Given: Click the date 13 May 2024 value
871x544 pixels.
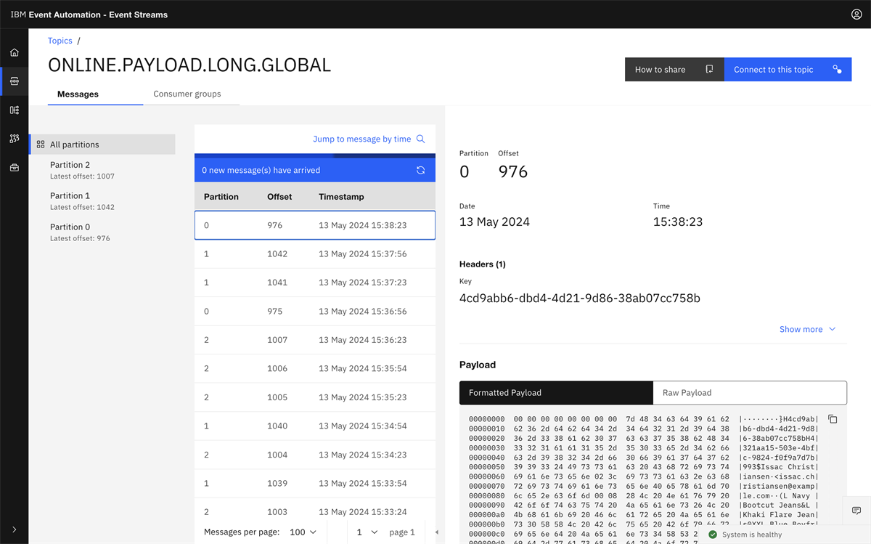Looking at the screenshot, I should [494, 222].
